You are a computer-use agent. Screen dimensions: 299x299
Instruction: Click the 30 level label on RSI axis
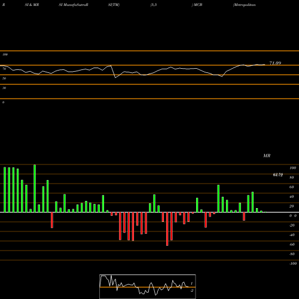coord(4,88)
